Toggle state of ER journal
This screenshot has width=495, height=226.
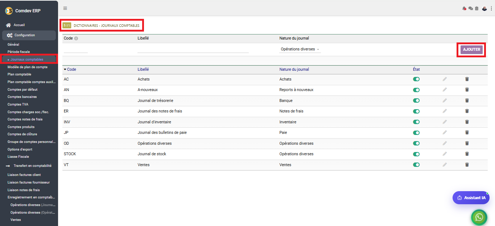pyautogui.click(x=416, y=111)
